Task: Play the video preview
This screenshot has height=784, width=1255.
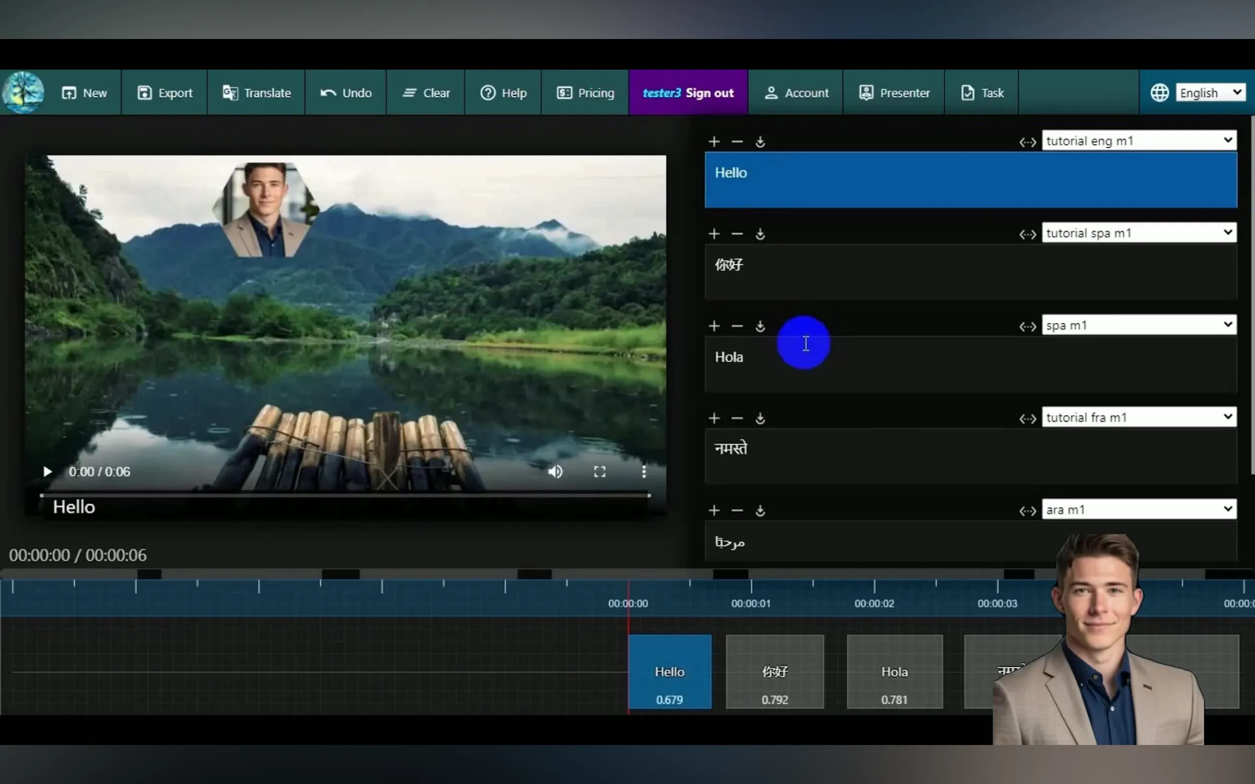Action: [47, 471]
